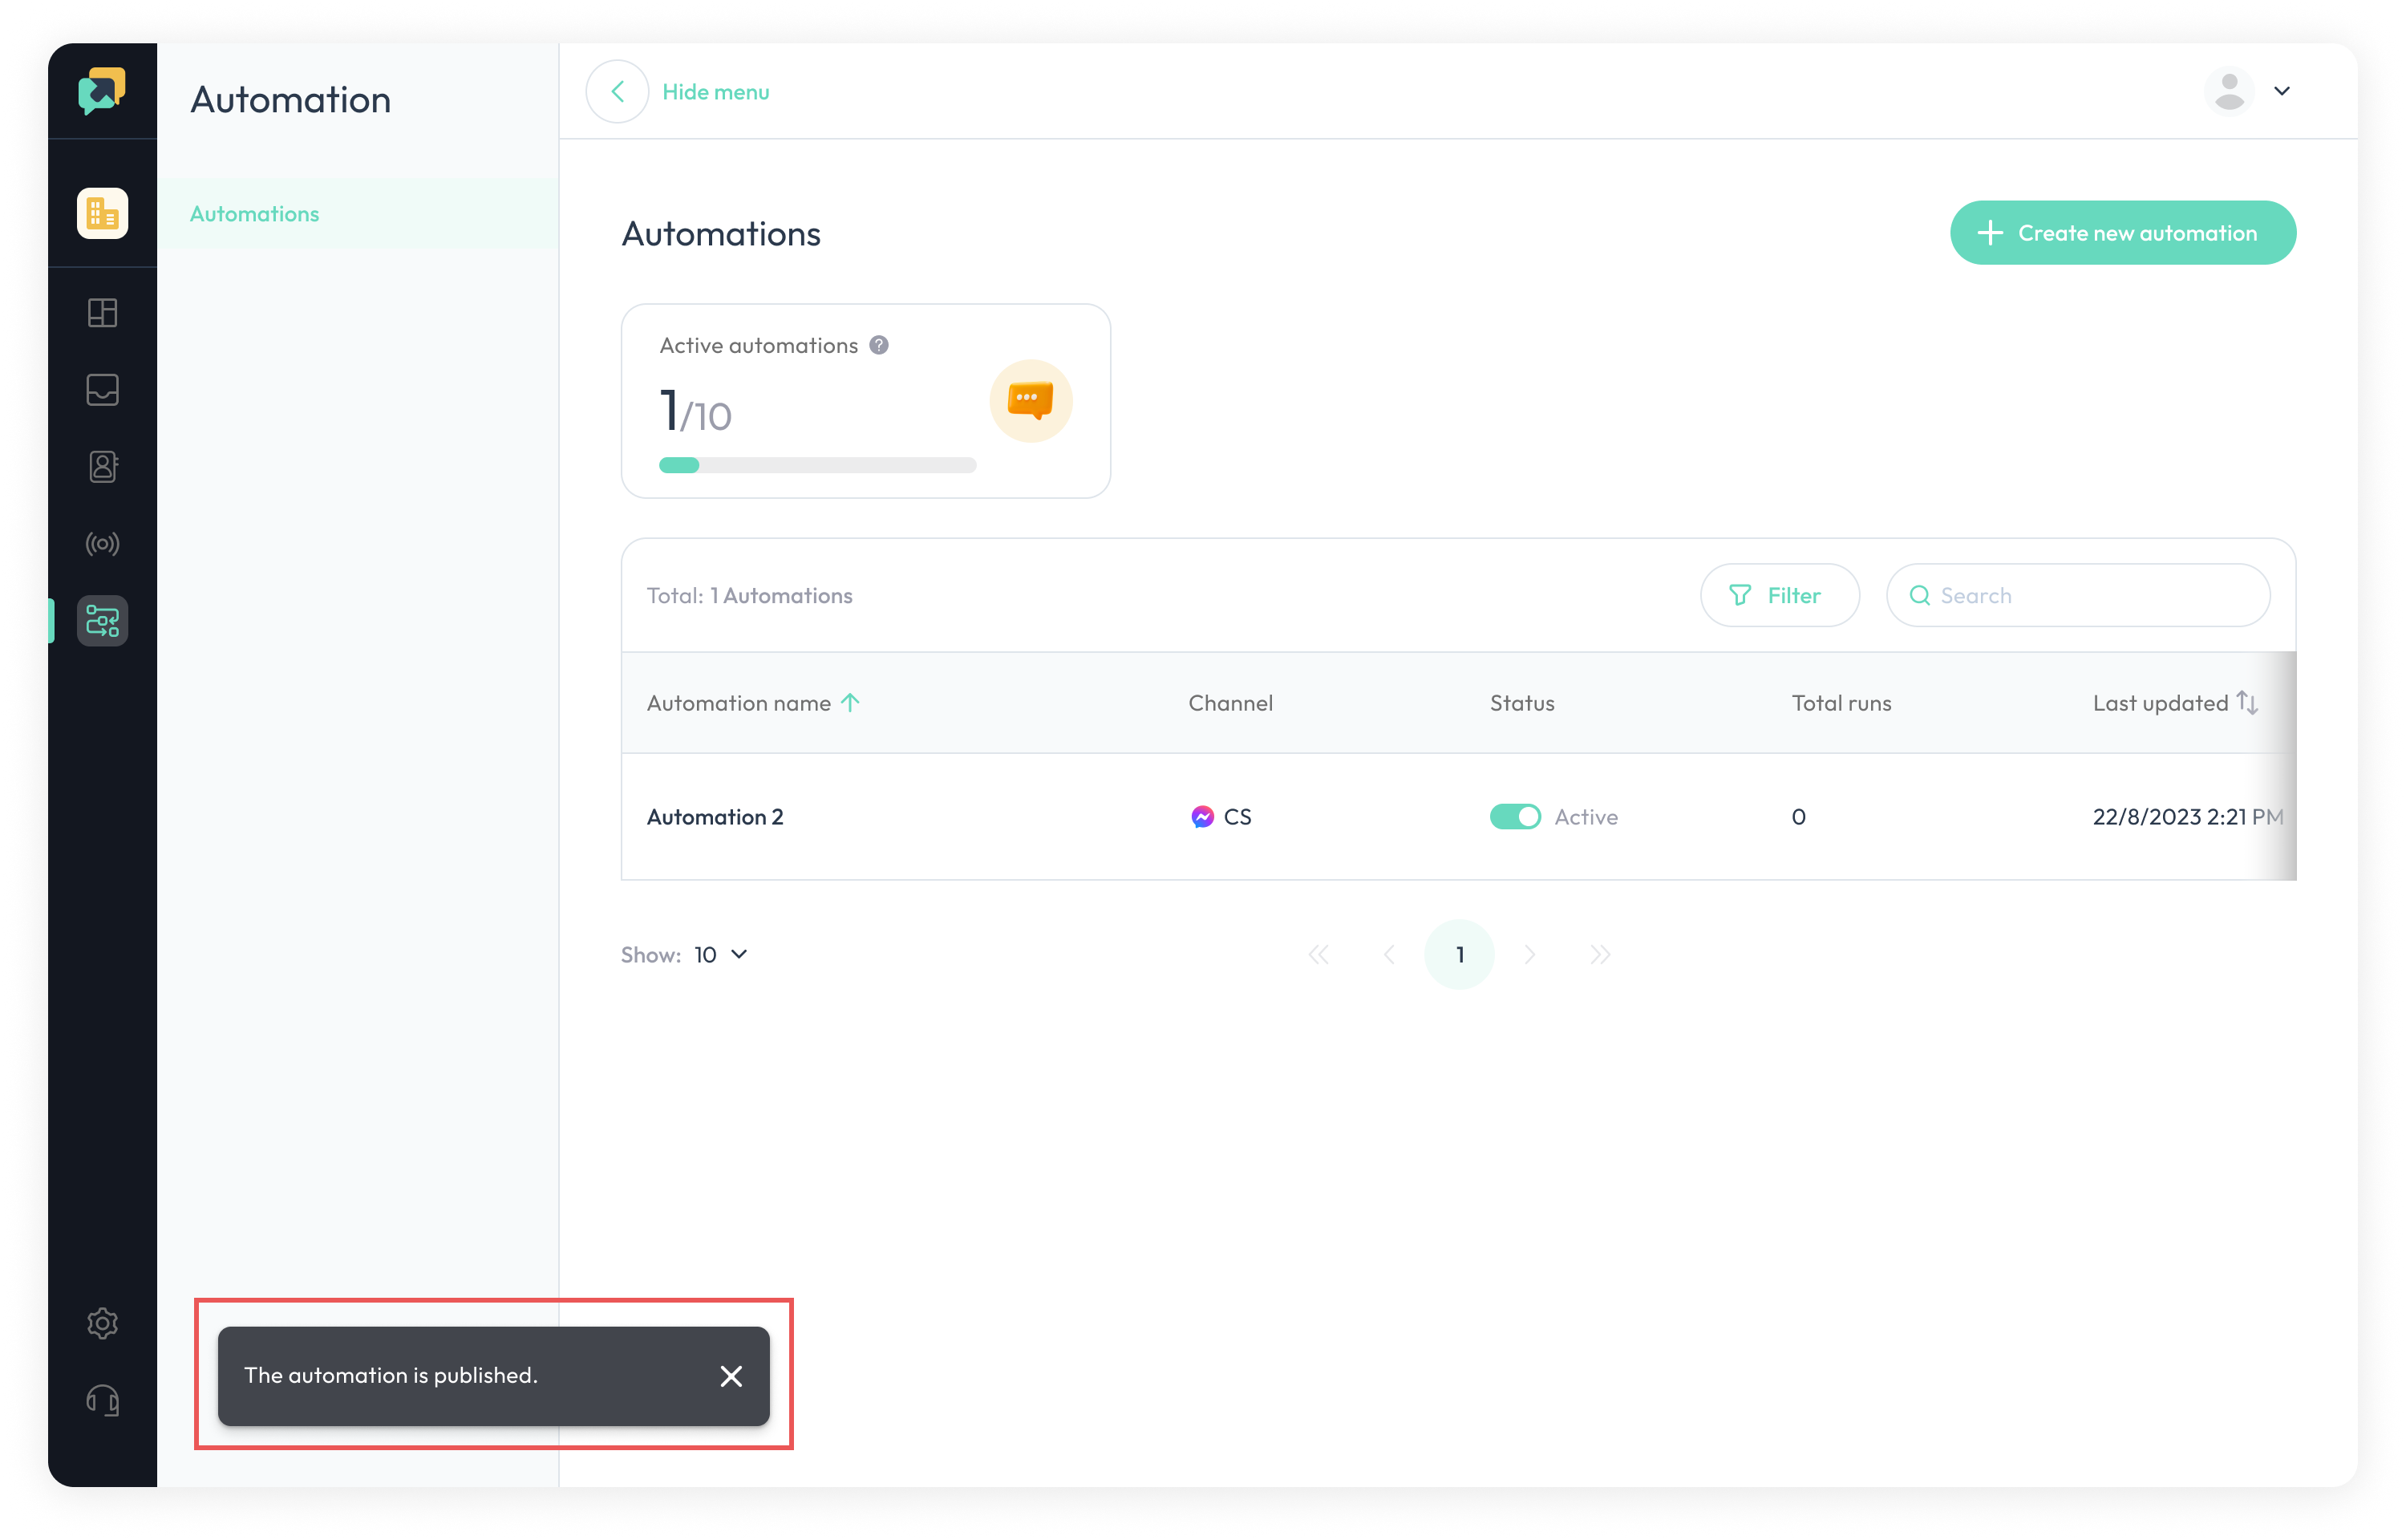Toggle Active status for Automation 2
This screenshot has width=2406, height=1540.
coord(1512,816)
